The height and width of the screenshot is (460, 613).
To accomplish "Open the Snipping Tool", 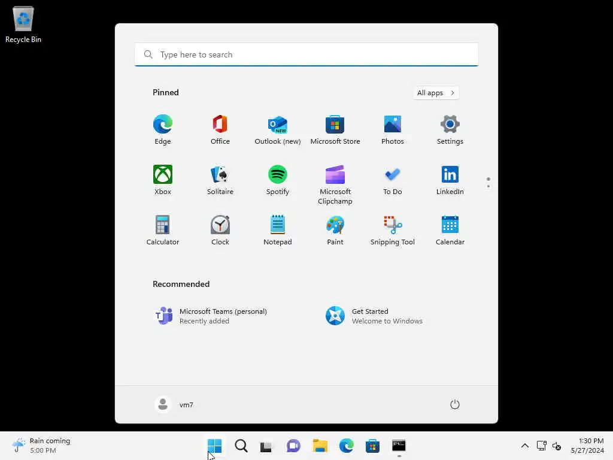I will coord(393,231).
